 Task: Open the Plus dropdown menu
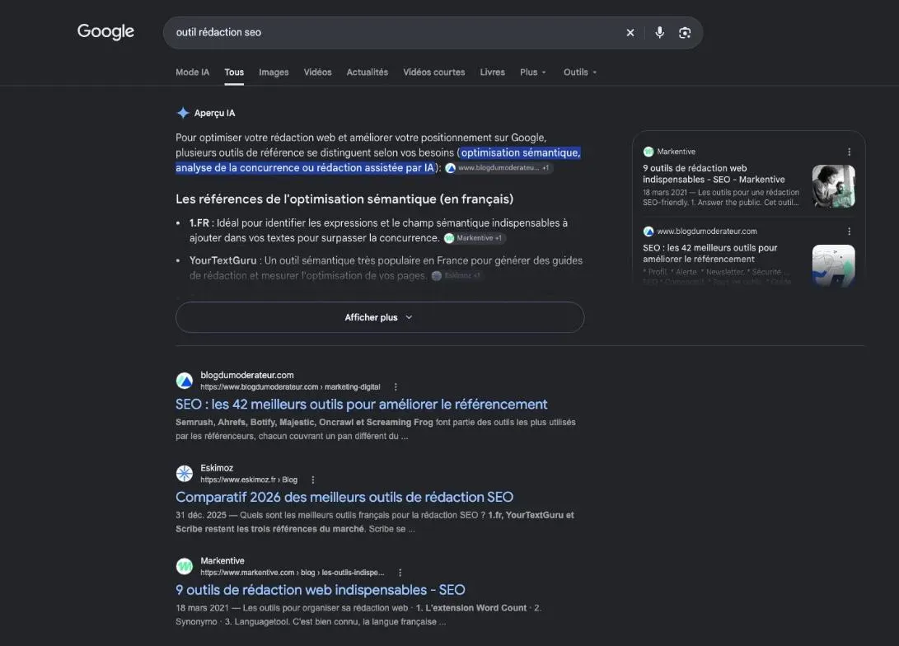532,73
